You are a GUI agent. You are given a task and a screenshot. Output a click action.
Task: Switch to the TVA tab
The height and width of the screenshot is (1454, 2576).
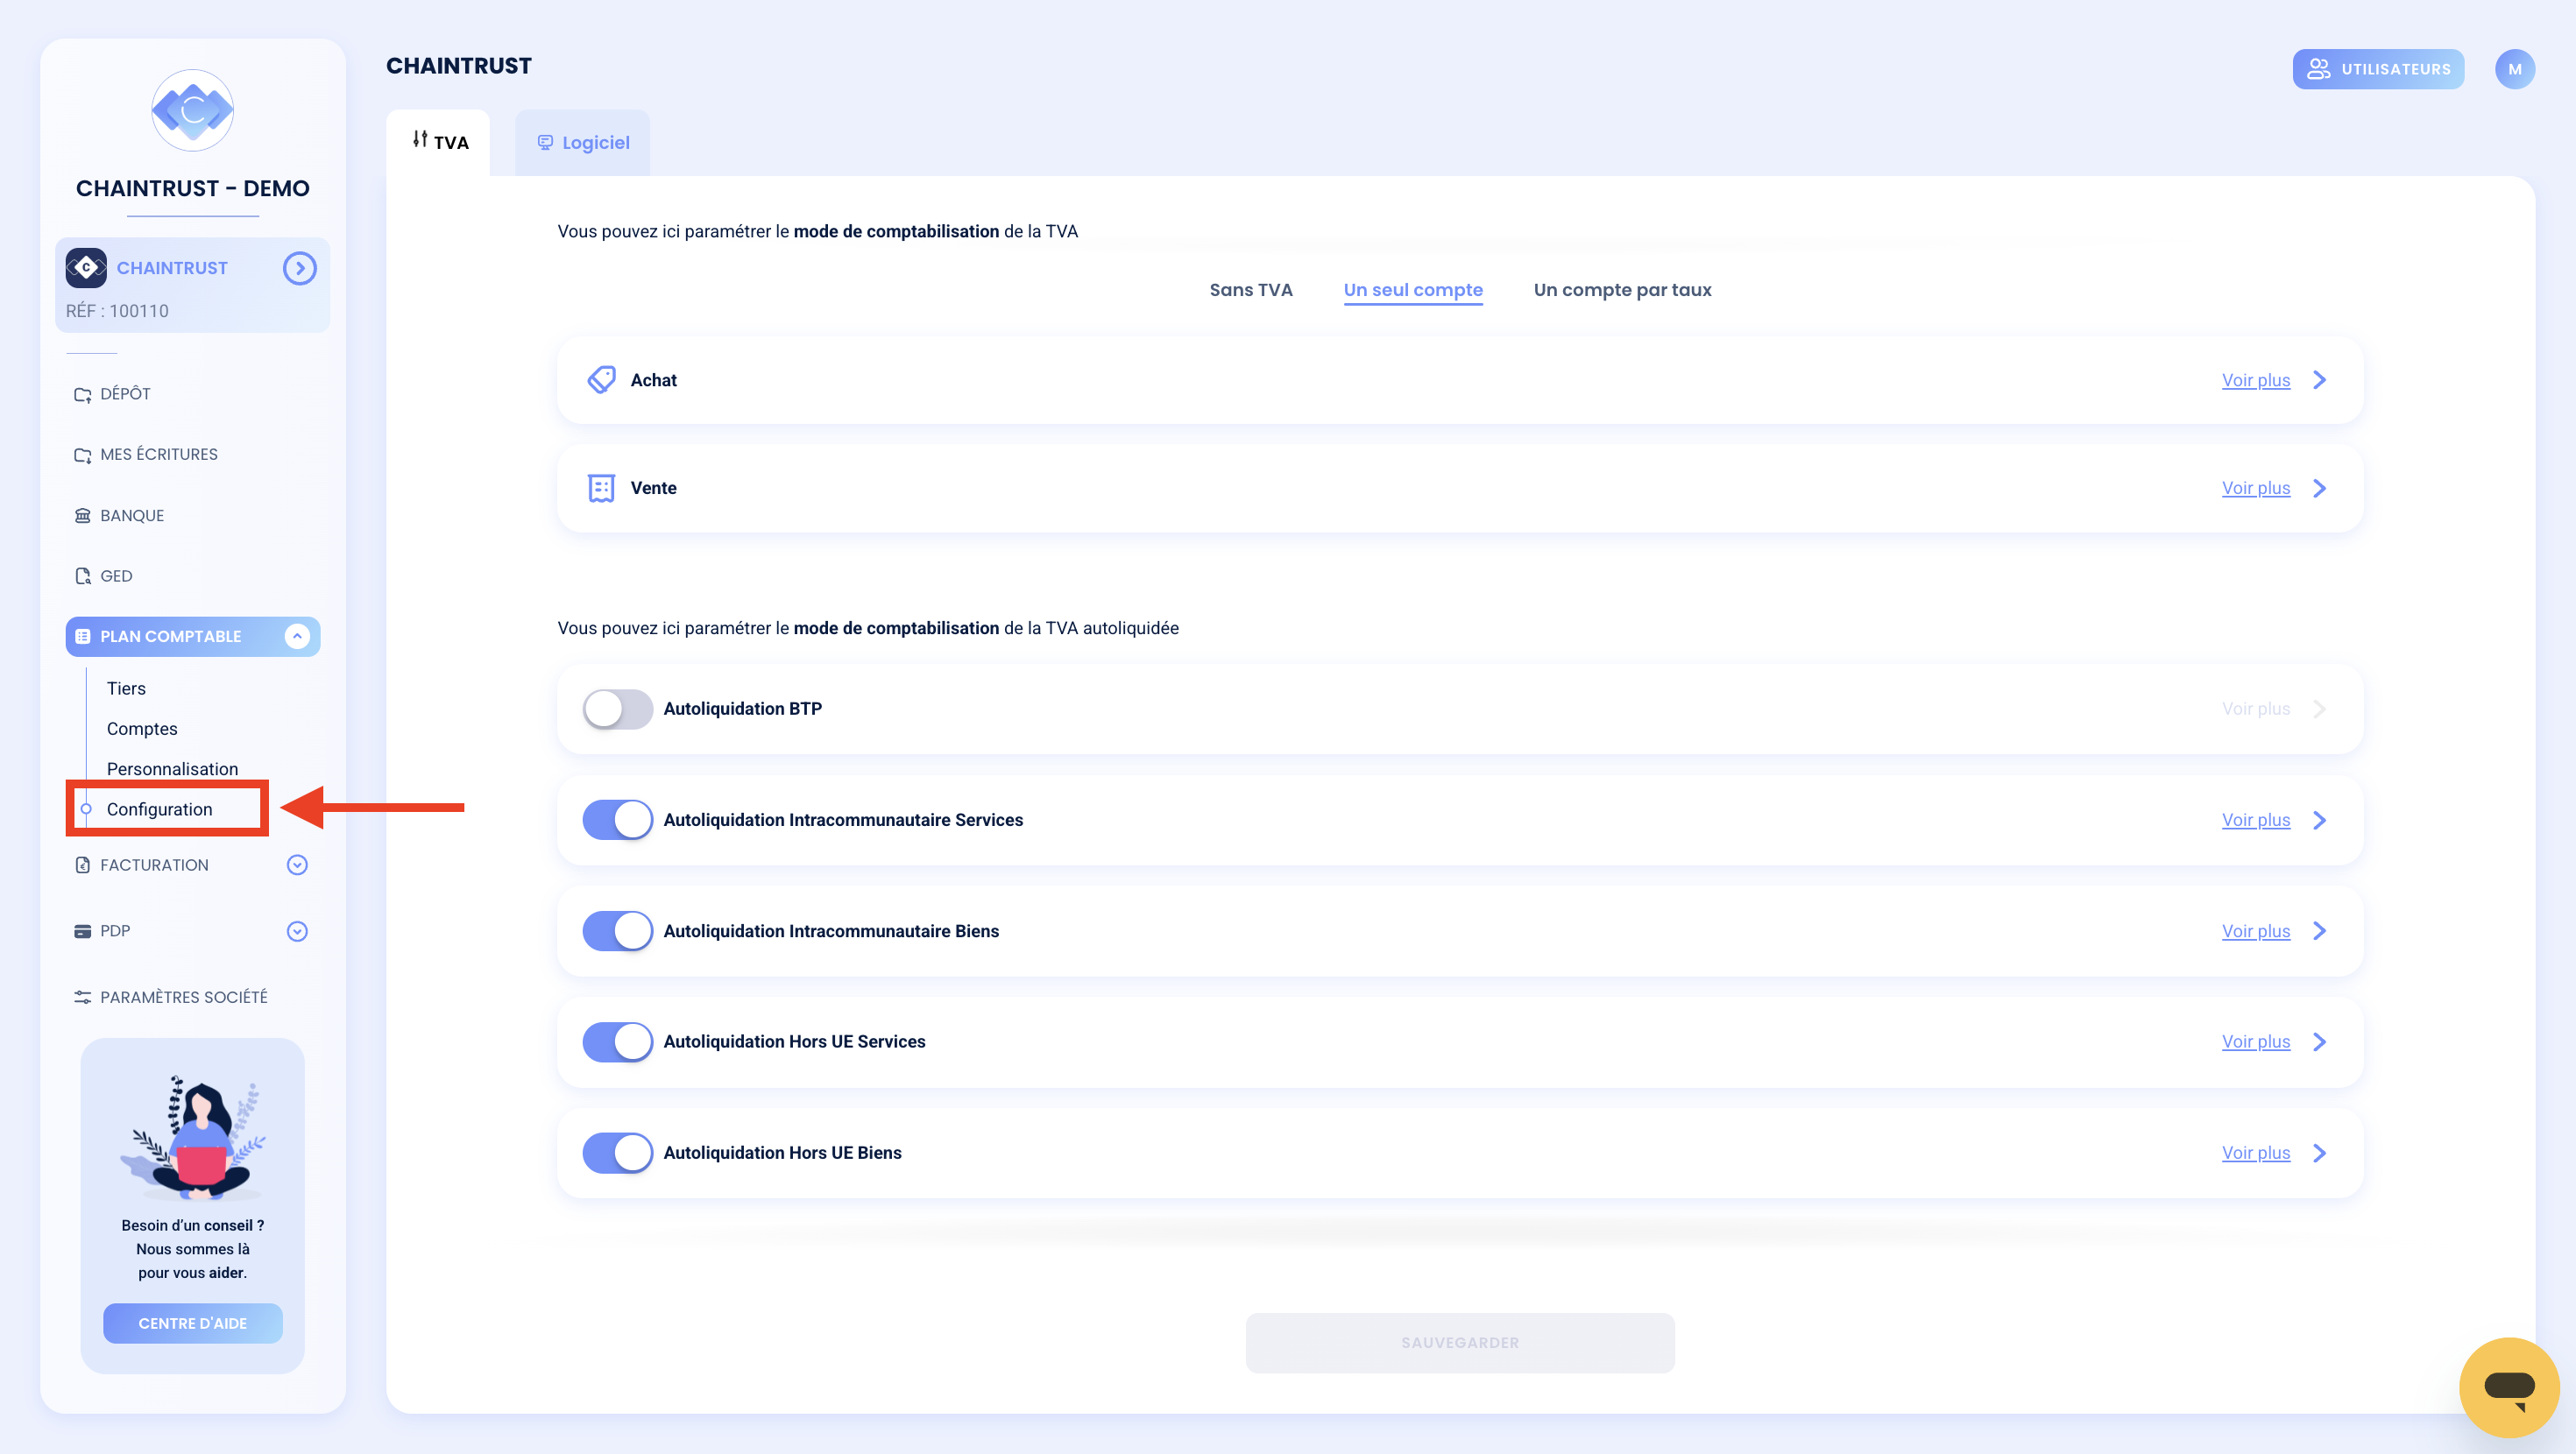click(439, 142)
